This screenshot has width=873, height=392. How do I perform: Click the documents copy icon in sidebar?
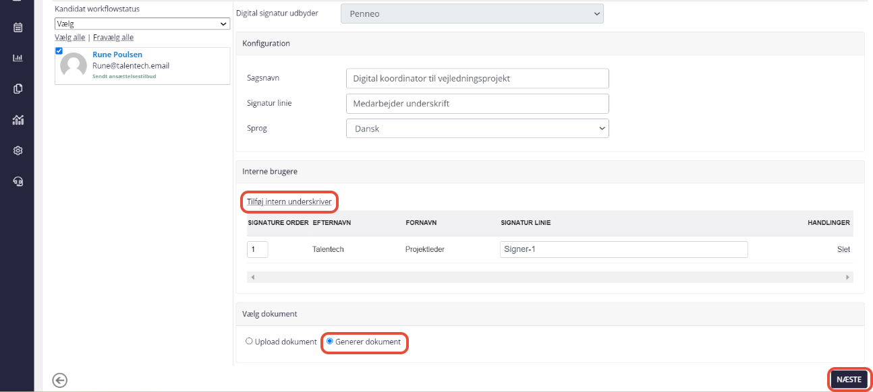[x=18, y=89]
